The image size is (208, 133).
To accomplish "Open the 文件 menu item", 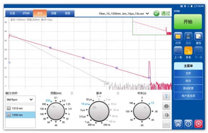I will 188,73.
